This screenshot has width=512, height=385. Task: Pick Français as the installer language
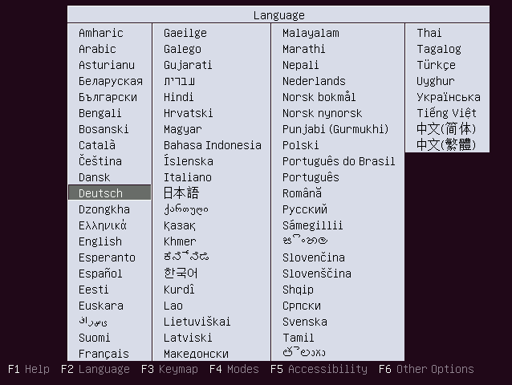click(104, 354)
